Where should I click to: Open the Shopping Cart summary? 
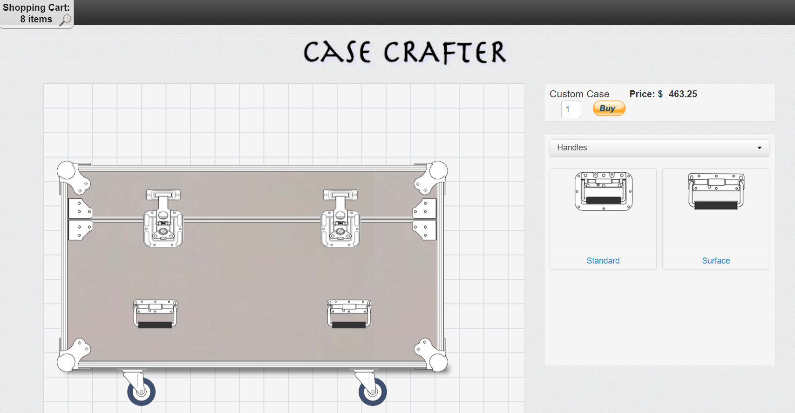click(36, 14)
